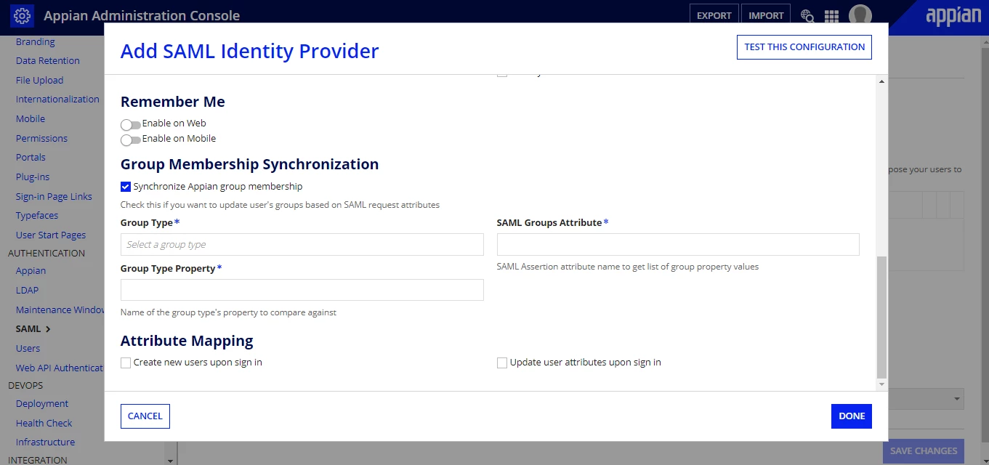
Task: Open the apps grid navigation icon
Action: (831, 15)
